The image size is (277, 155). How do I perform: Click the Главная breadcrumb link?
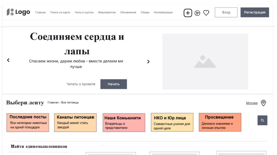(x=53, y=103)
